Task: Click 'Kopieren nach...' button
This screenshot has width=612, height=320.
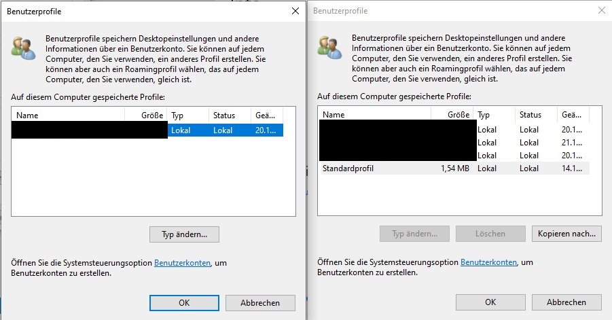Action: (566, 234)
